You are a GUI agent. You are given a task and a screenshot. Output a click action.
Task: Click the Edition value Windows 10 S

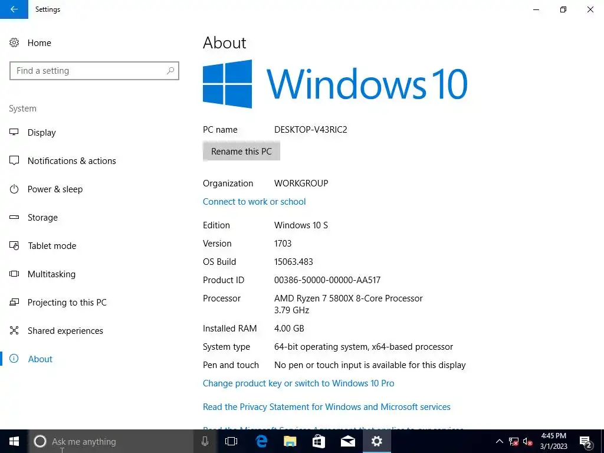click(301, 225)
